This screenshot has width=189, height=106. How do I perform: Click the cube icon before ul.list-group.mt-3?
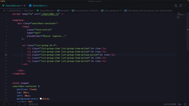102,11
